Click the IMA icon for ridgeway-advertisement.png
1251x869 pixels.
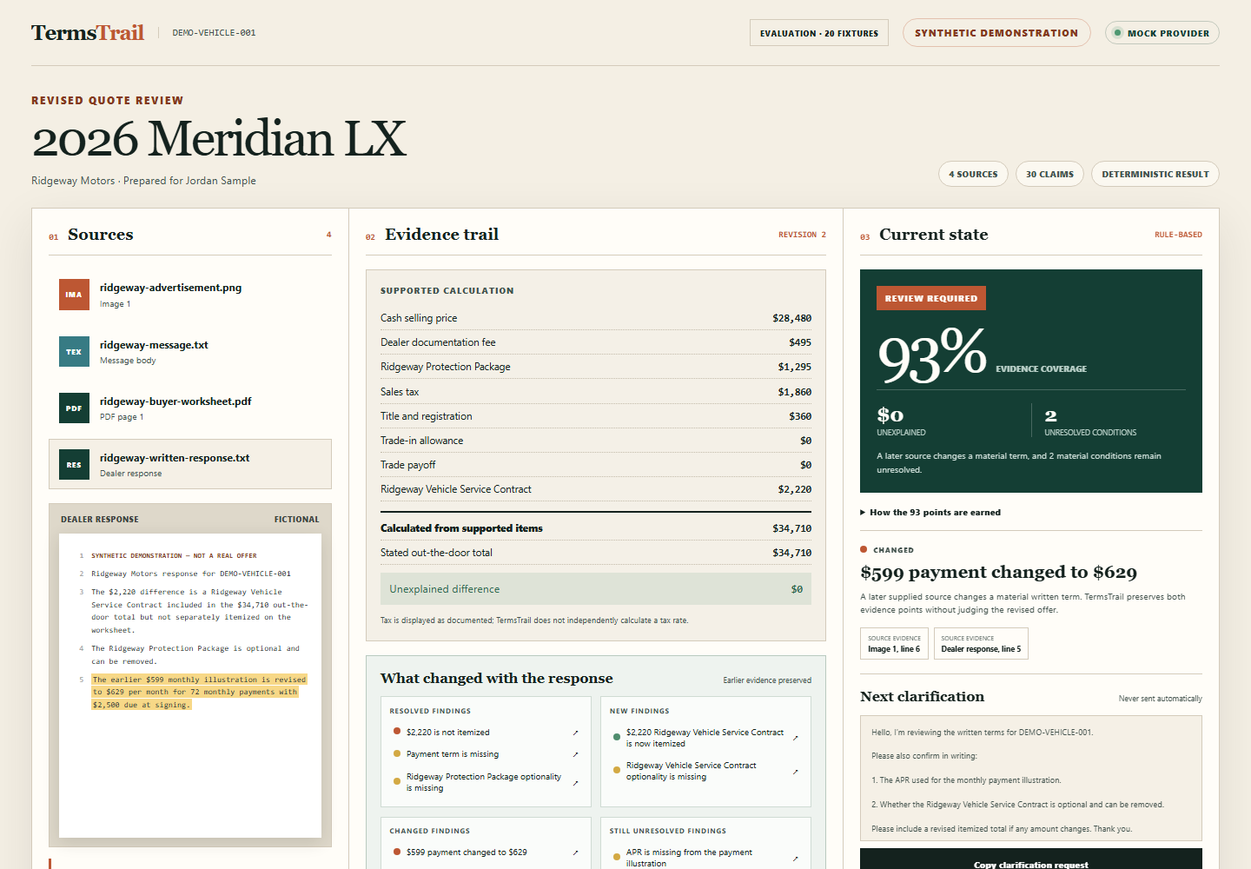click(x=74, y=295)
